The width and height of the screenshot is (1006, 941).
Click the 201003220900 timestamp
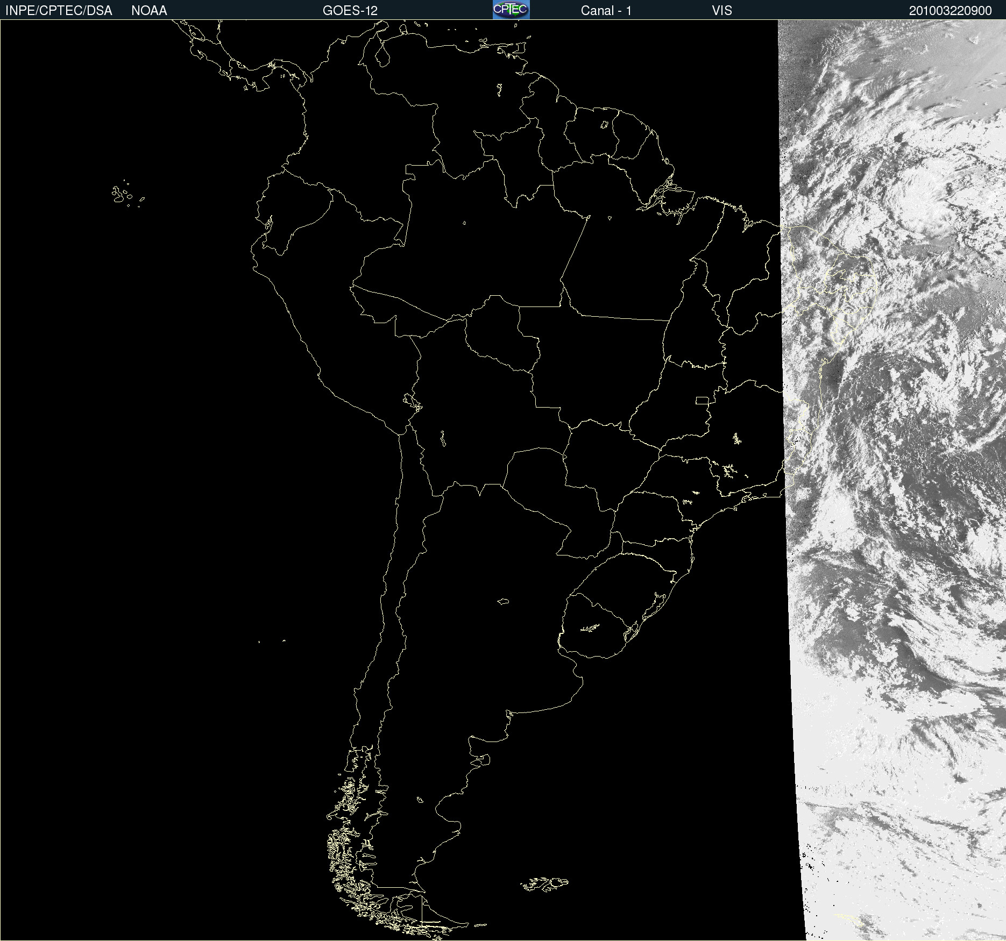(x=951, y=11)
